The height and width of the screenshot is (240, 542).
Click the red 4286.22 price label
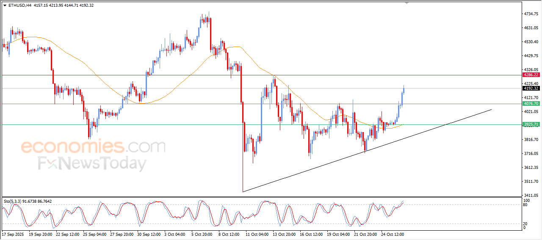click(x=531, y=75)
